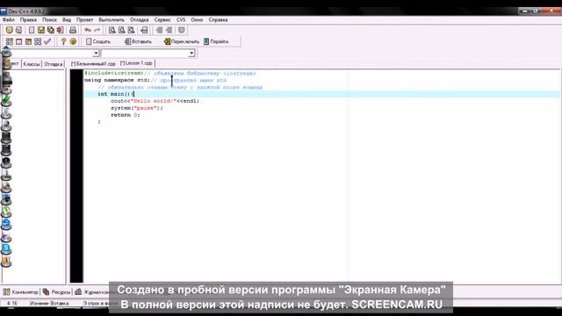Click the Help question mark icon
The height and width of the screenshot is (316, 562).
coord(63,41)
